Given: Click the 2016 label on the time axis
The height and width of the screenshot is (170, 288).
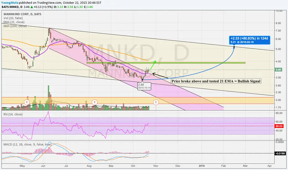Looking at the screenshot, I should click(202, 166).
